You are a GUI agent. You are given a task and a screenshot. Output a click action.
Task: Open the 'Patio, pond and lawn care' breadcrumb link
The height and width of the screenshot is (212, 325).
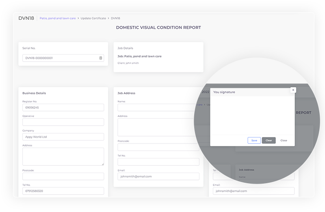tap(57, 18)
